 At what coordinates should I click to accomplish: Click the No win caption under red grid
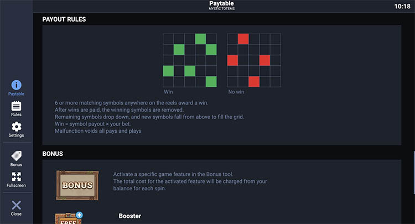[236, 92]
